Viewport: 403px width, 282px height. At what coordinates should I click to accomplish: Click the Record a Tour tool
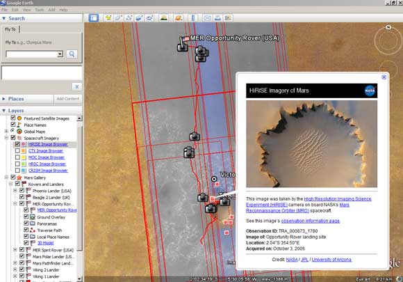point(149,18)
